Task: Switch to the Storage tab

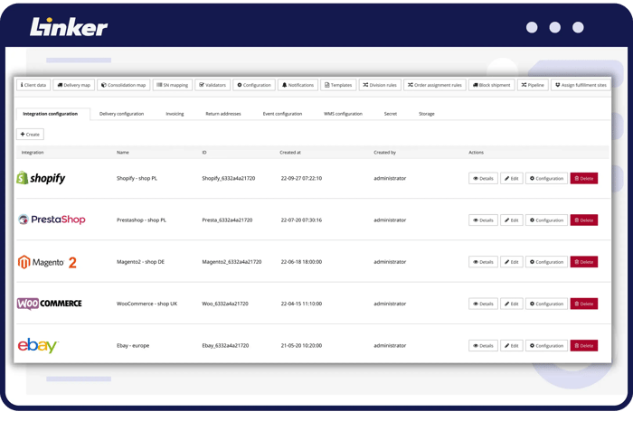Action: pos(427,114)
